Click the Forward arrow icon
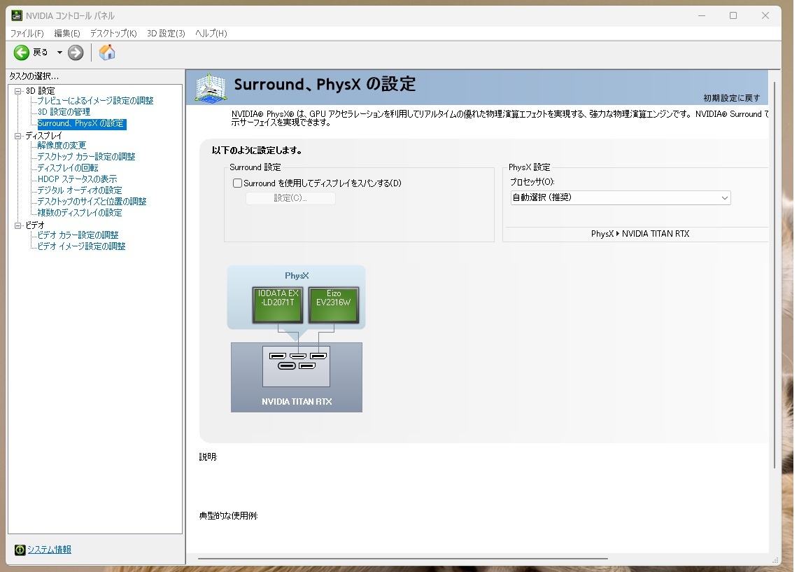The width and height of the screenshot is (806, 572). [x=76, y=53]
